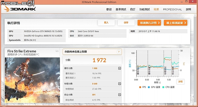Click the 10.14 FPS graphics test 1 result

pos(97,73)
